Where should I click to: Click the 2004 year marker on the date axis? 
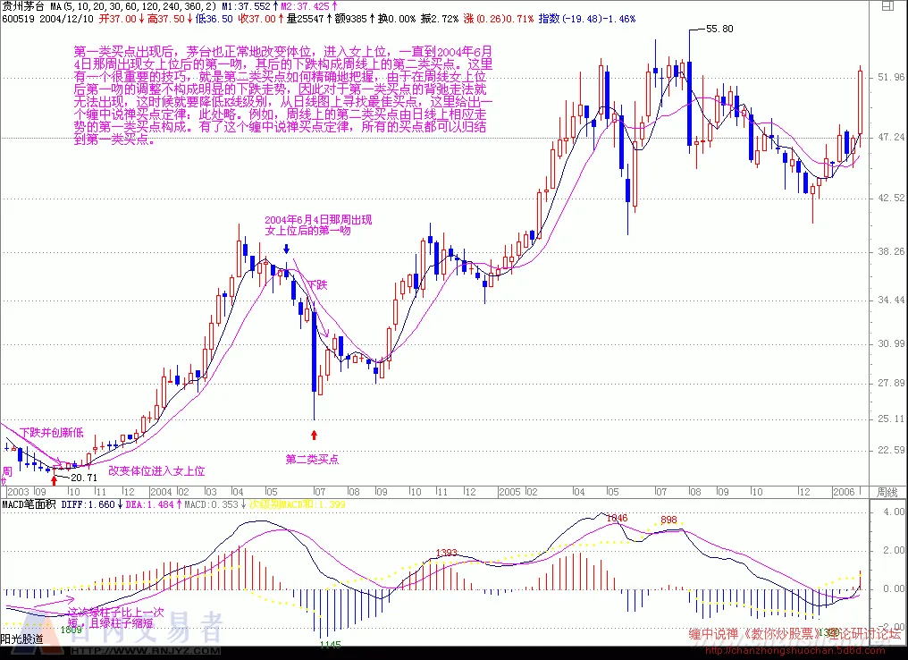pyautogui.click(x=161, y=492)
